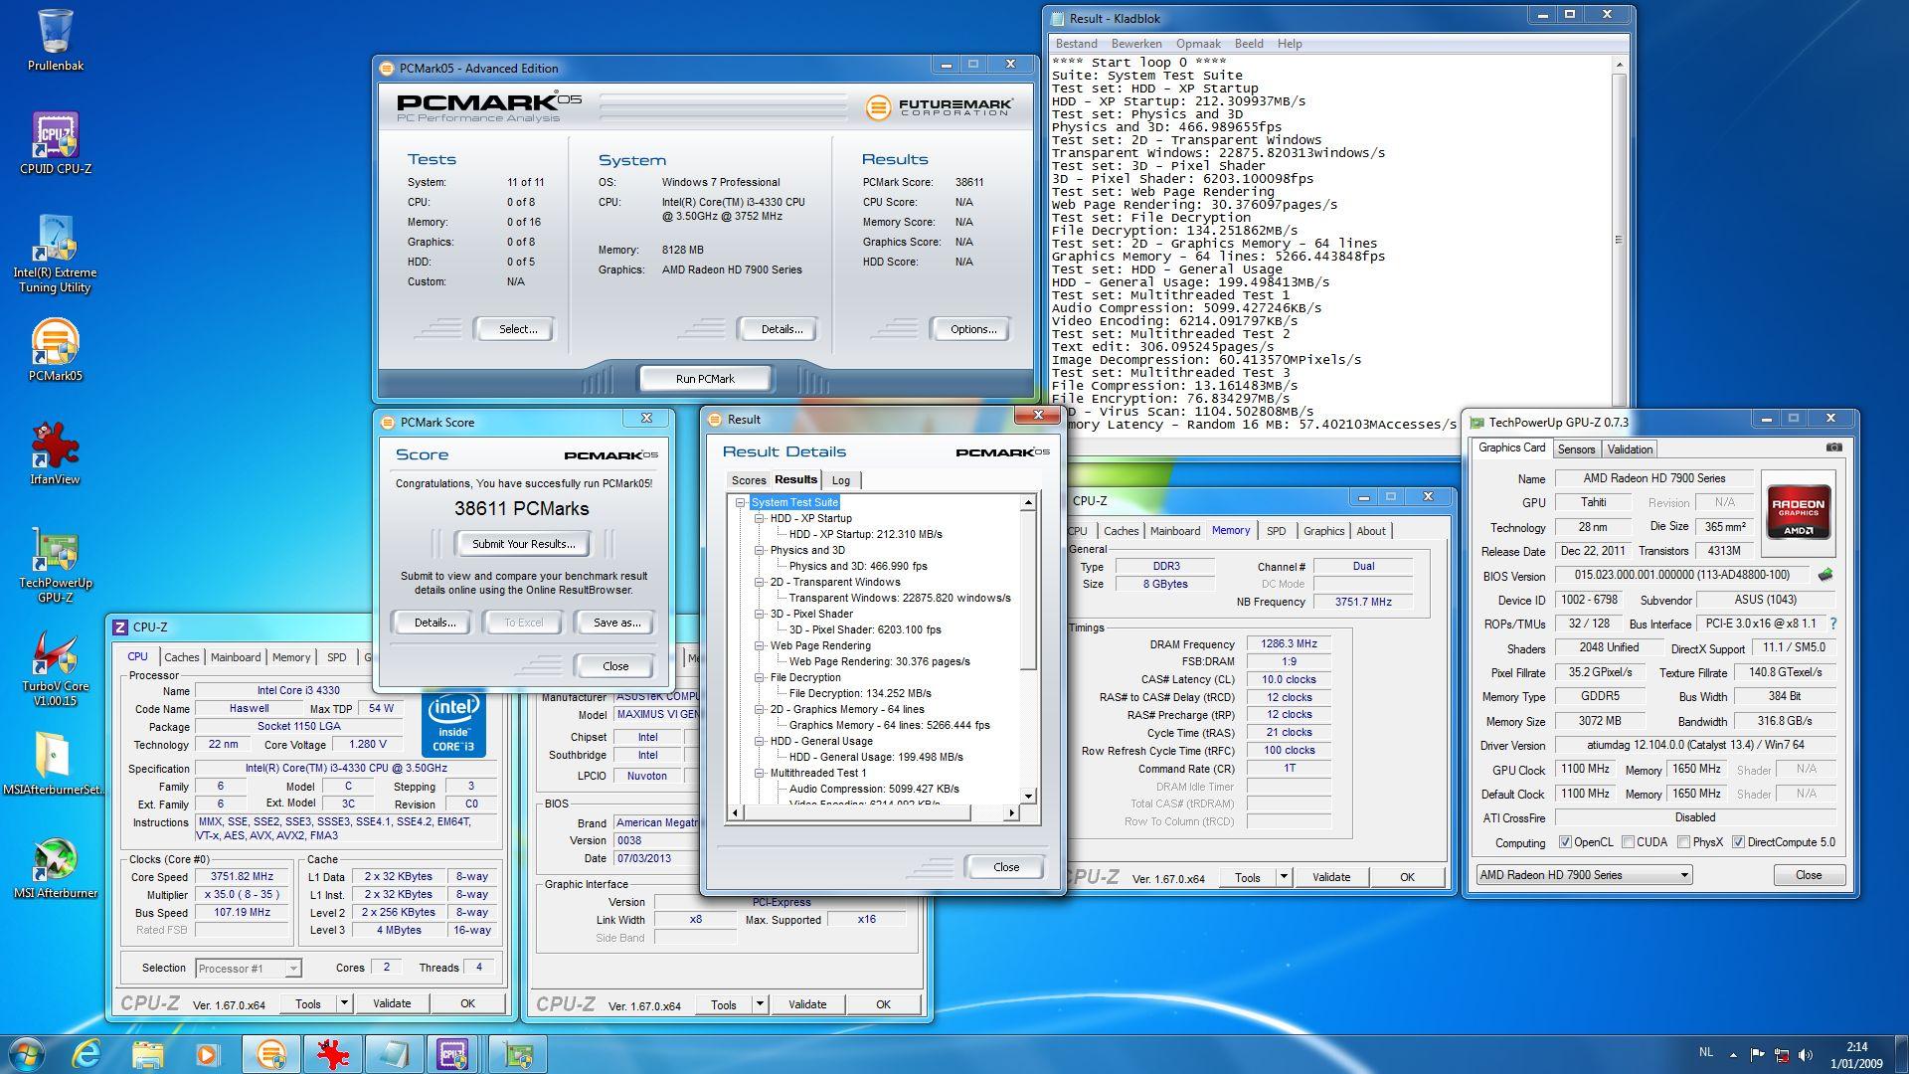The image size is (1909, 1074).
Task: Launch the MSI Afterburner desktop shortcut
Action: (55, 868)
